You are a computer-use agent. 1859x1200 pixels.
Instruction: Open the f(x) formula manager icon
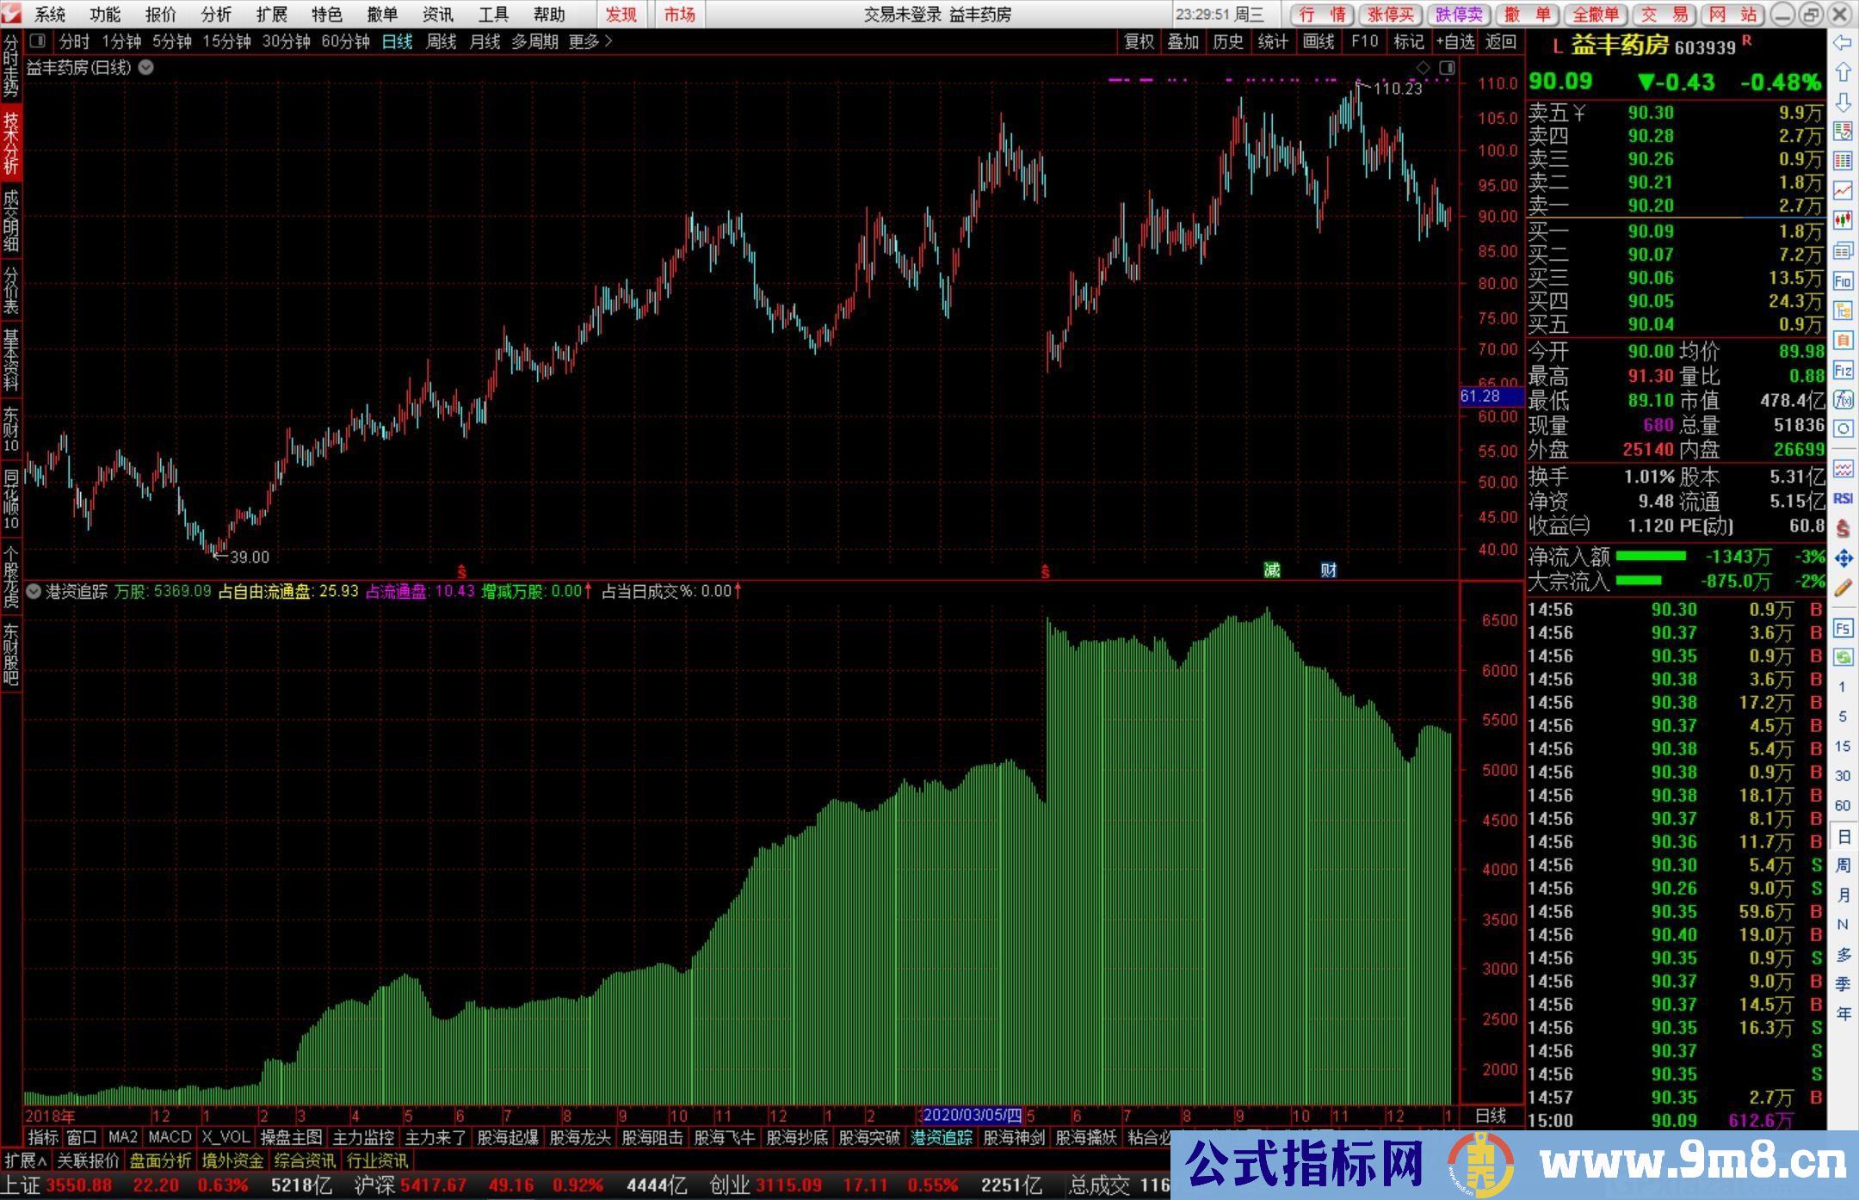click(1843, 400)
